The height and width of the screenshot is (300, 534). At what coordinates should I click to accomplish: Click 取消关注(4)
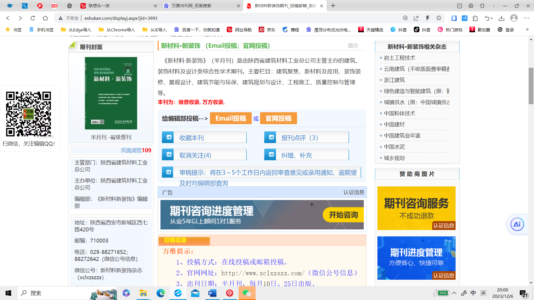click(x=195, y=155)
